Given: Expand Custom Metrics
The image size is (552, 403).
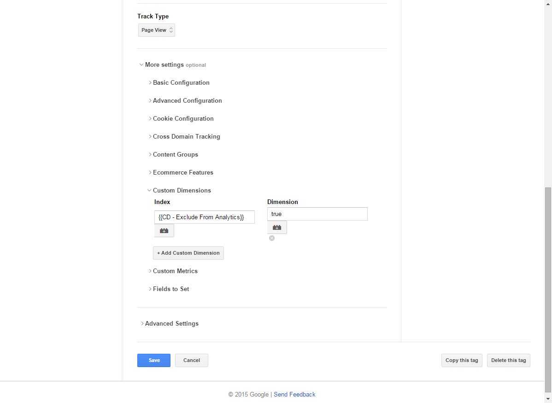Looking at the screenshot, I should point(175,271).
